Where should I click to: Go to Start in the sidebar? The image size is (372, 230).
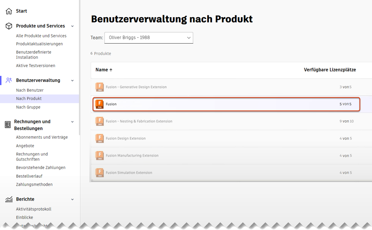pyautogui.click(x=21, y=11)
